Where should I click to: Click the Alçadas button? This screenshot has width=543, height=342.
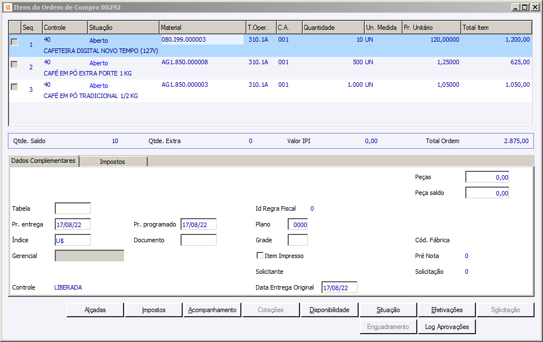[x=95, y=310]
